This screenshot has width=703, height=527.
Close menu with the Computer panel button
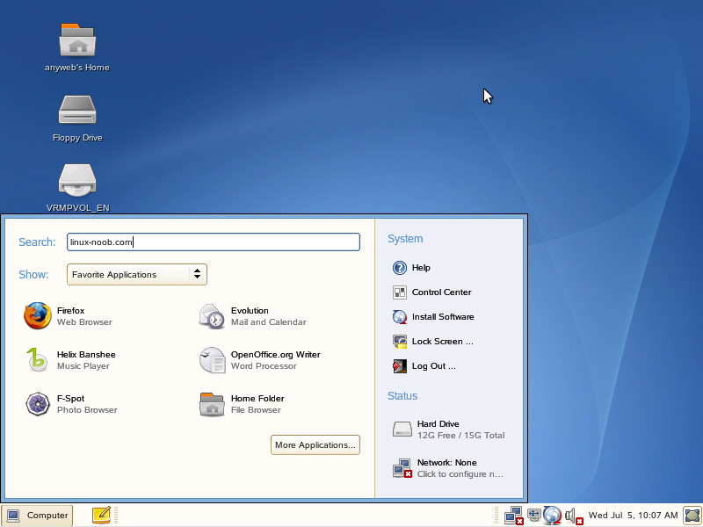click(x=37, y=516)
